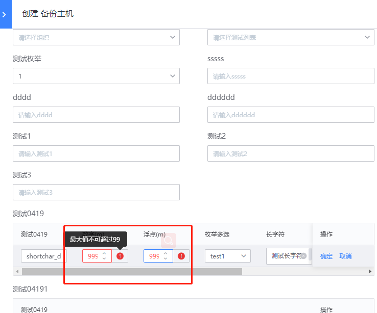Viewport: 377px width, 313px height.
Task: Focus the 测试3 input field
Action: coord(96,192)
